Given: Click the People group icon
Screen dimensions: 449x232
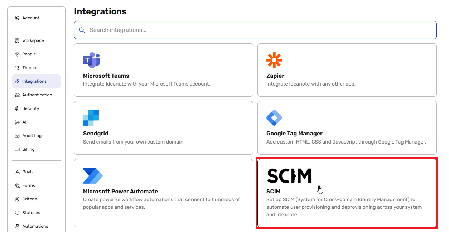Looking at the screenshot, I should (17, 54).
